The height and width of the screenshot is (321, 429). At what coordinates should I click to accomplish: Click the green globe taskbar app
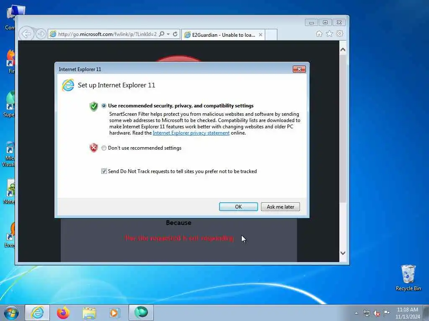pyautogui.click(x=141, y=313)
